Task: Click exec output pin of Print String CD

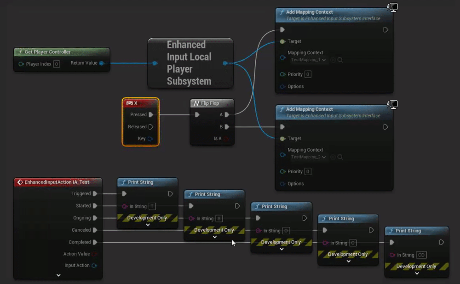Action: (x=442, y=242)
